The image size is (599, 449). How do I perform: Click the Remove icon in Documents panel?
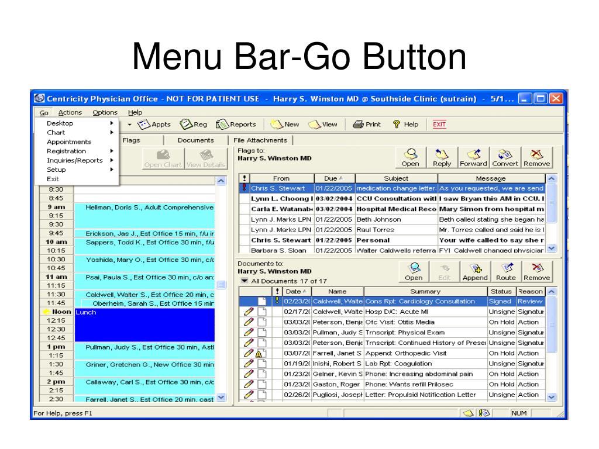coord(537,272)
